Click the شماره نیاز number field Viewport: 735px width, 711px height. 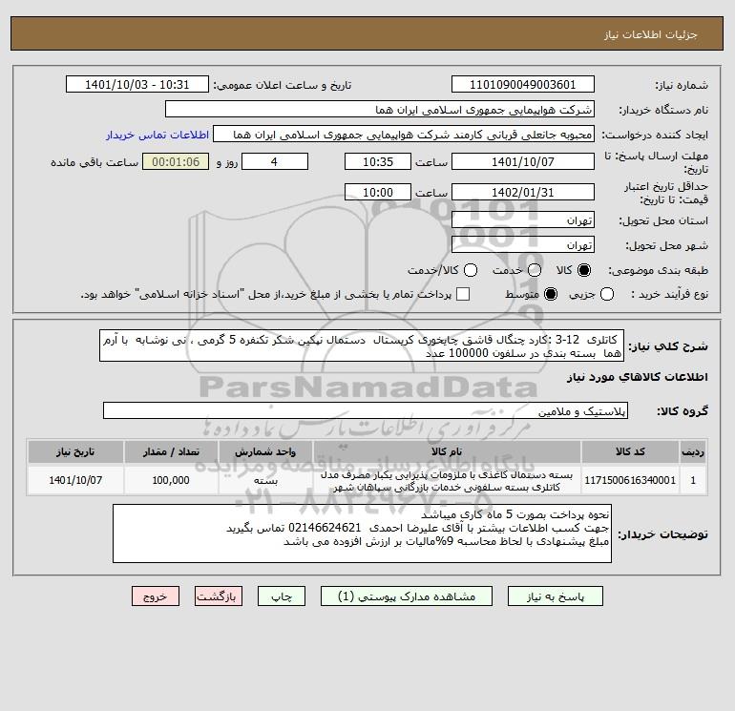tap(523, 84)
